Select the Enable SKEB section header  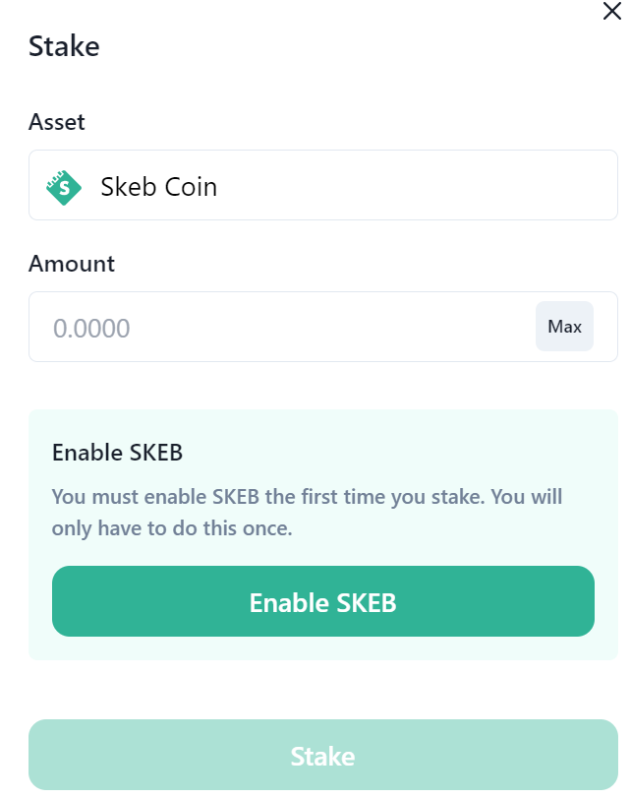pos(117,453)
